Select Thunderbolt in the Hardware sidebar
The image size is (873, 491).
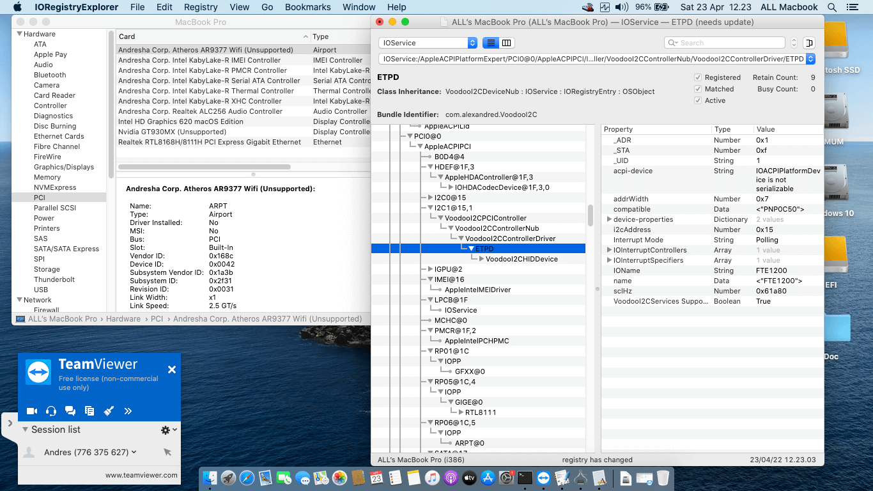point(54,279)
